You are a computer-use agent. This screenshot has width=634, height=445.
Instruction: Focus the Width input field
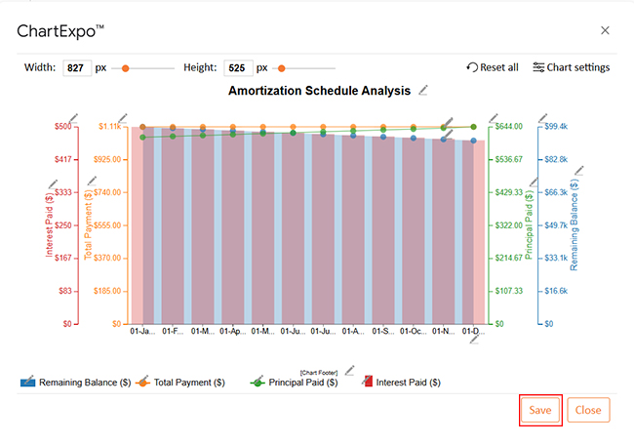(x=77, y=68)
